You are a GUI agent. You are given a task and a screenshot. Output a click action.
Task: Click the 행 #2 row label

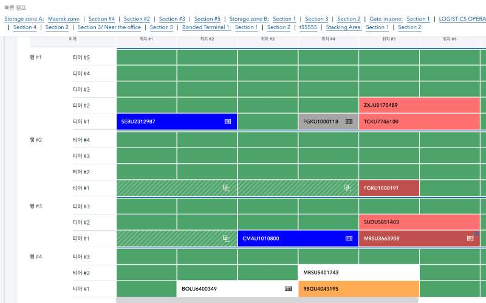pos(36,140)
